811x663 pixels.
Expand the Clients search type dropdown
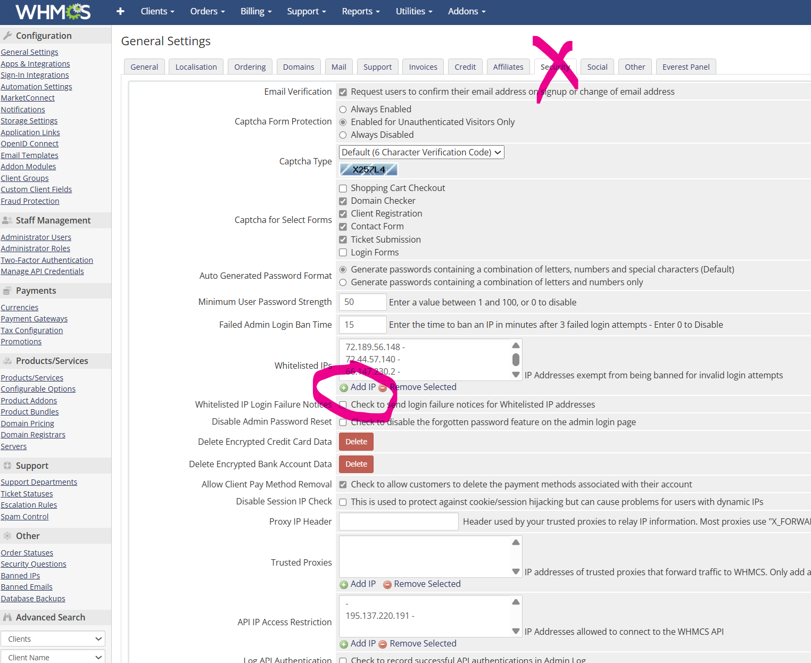[53, 639]
